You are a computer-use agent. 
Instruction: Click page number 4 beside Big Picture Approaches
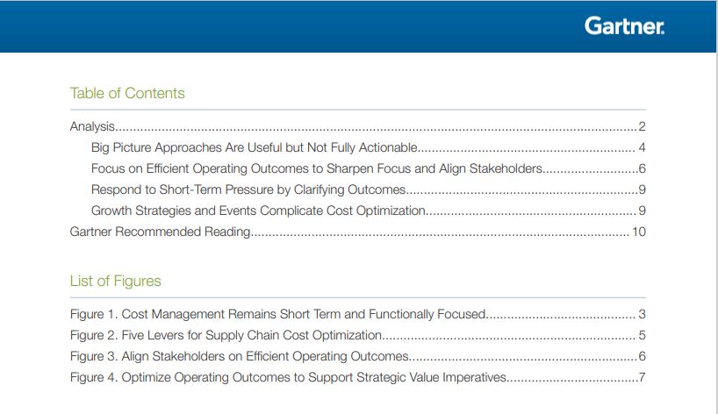click(x=642, y=147)
